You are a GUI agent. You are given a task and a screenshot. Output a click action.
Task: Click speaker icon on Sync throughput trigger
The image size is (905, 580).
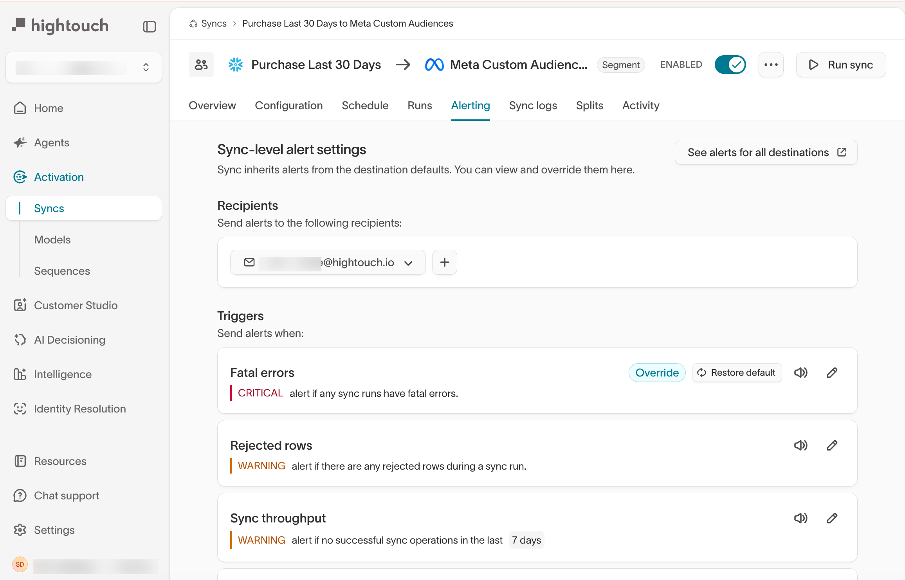801,518
